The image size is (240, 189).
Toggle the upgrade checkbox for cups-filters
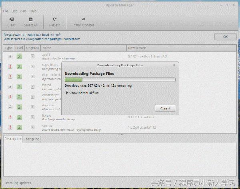point(32,66)
